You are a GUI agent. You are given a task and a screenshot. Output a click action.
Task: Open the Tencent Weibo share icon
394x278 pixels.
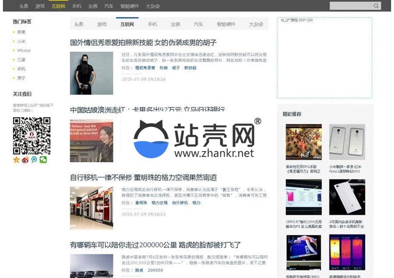(x=34, y=159)
